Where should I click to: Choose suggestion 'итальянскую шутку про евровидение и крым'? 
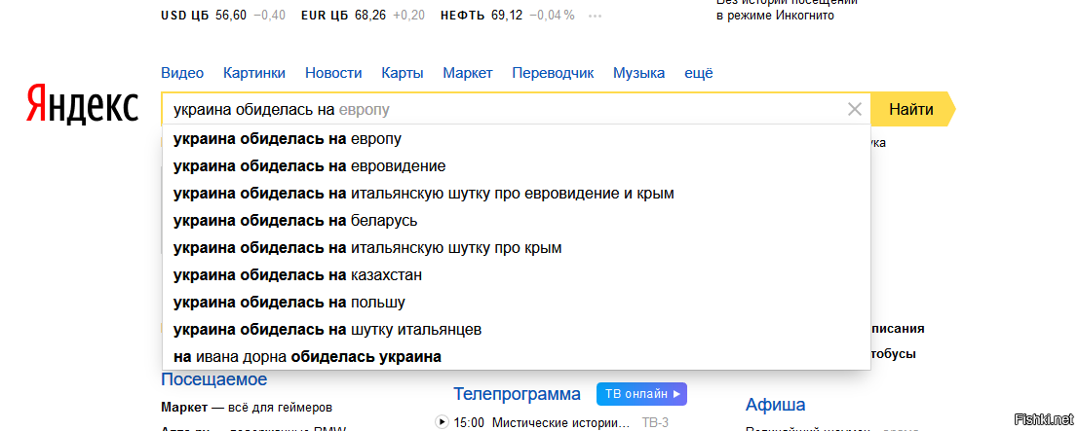point(516,194)
